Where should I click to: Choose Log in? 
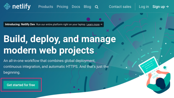144,7
